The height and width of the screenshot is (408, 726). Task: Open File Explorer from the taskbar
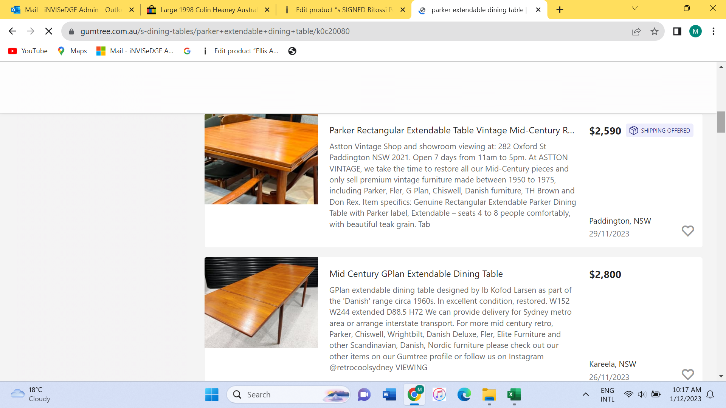pos(489,395)
